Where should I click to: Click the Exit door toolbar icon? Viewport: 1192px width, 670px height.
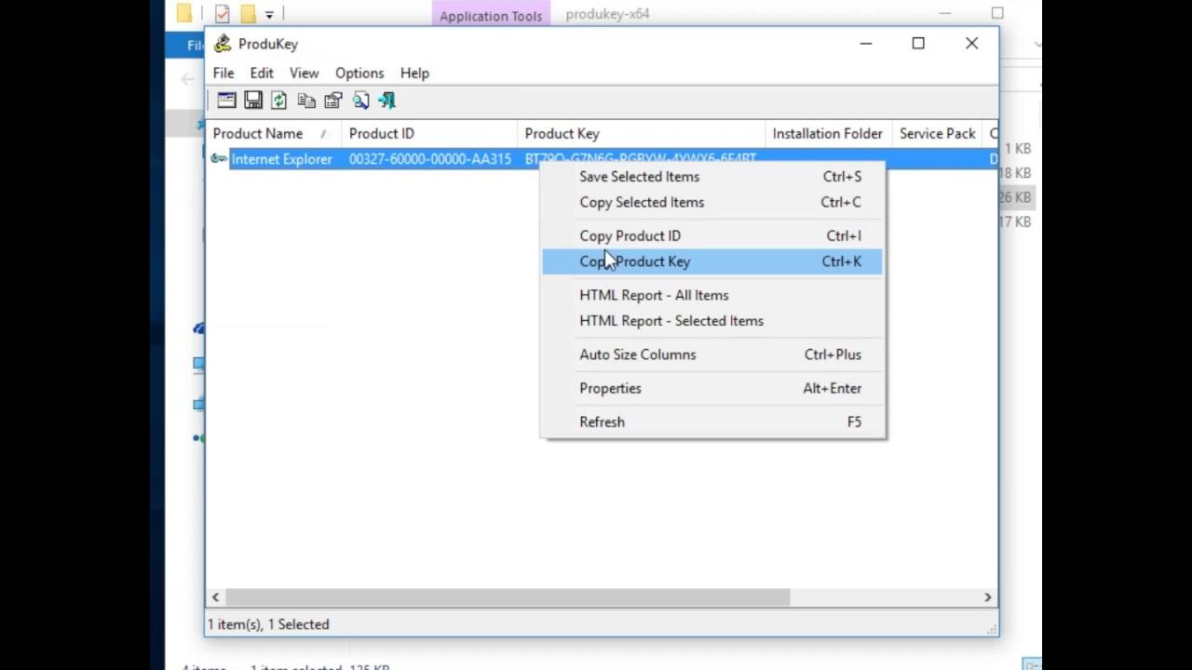[x=387, y=100]
